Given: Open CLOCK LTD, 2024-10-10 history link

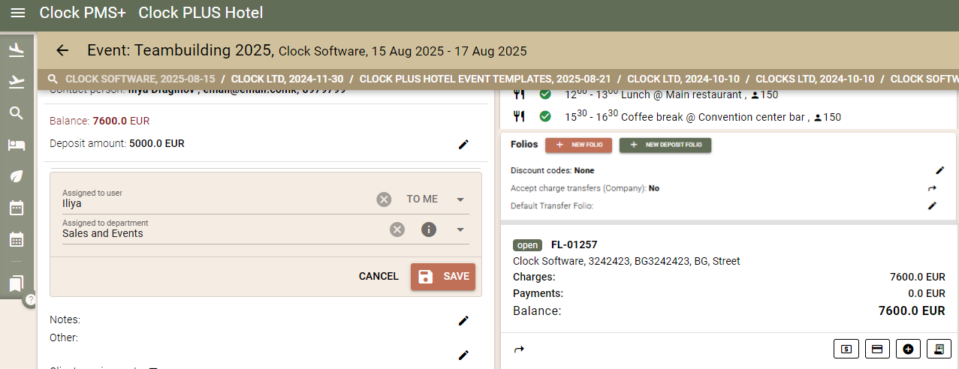Looking at the screenshot, I should (683, 79).
